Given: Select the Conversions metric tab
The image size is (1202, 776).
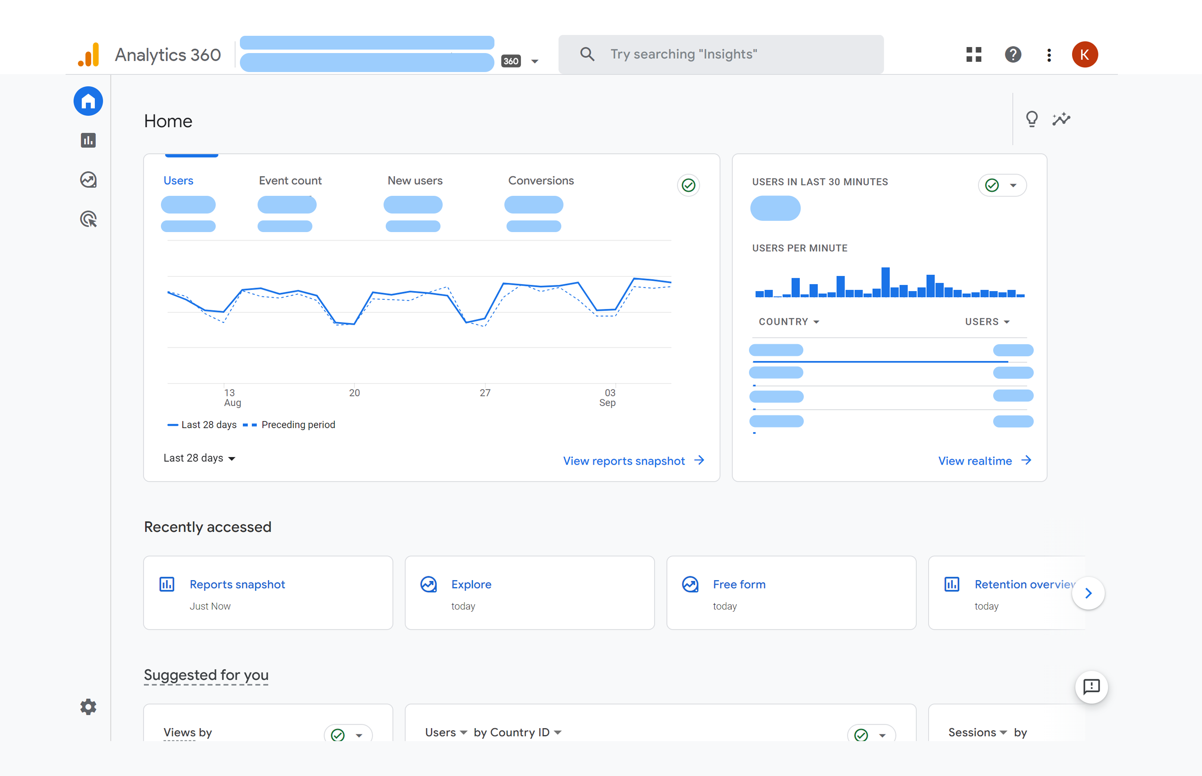Looking at the screenshot, I should point(540,180).
